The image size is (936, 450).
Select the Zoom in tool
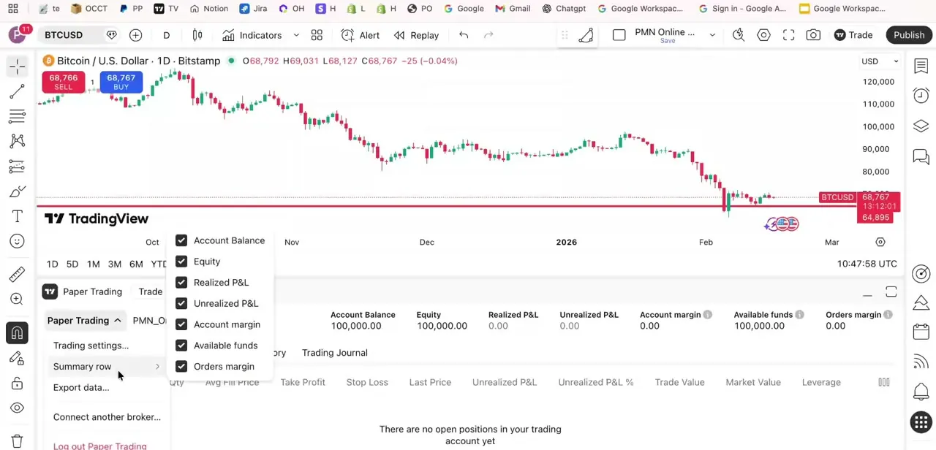click(x=17, y=299)
